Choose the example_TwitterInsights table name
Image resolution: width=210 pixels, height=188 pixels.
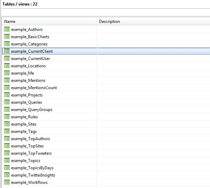[33, 175]
